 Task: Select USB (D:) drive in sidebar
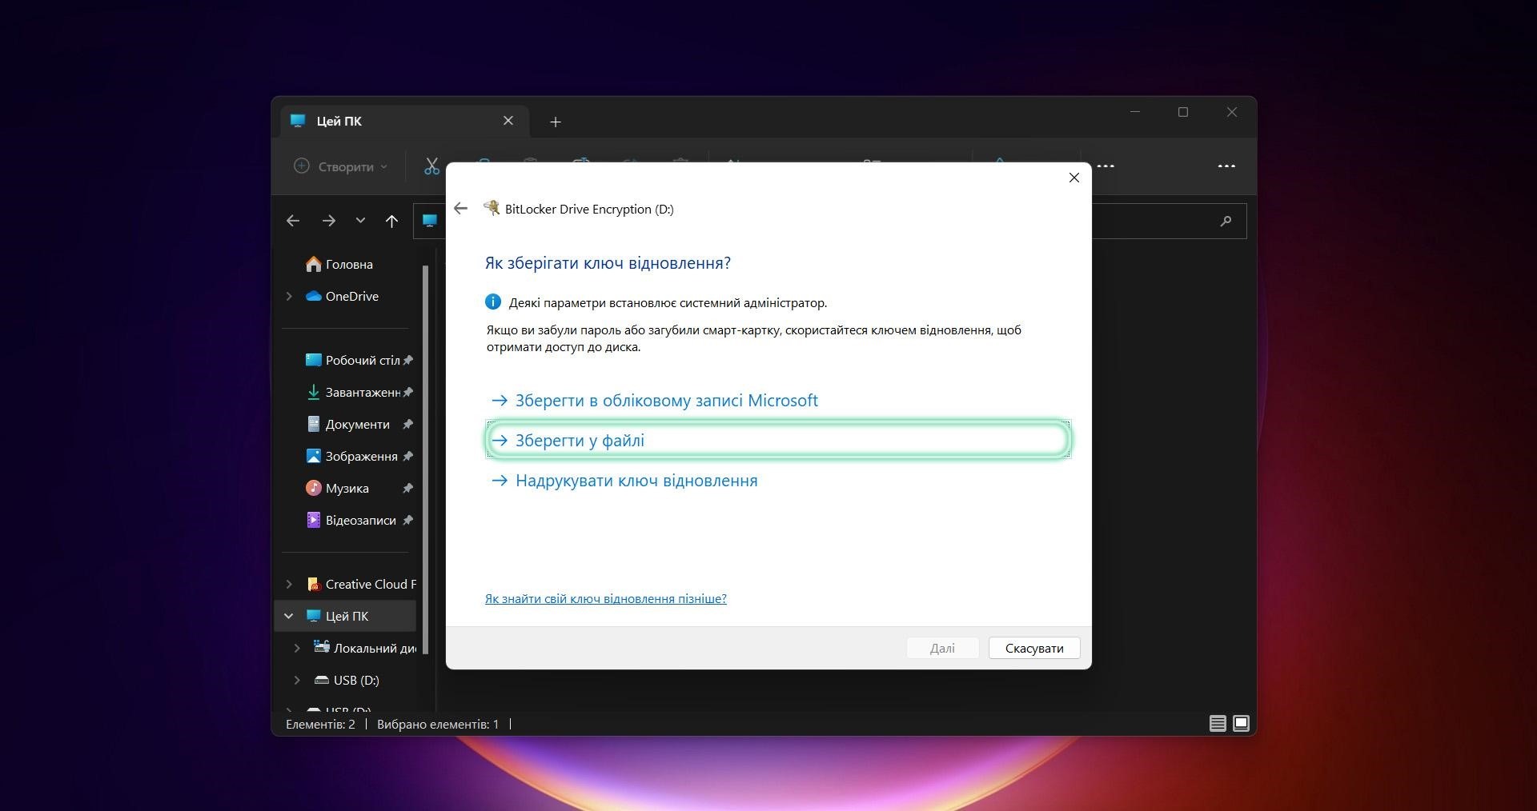pyautogui.click(x=355, y=681)
